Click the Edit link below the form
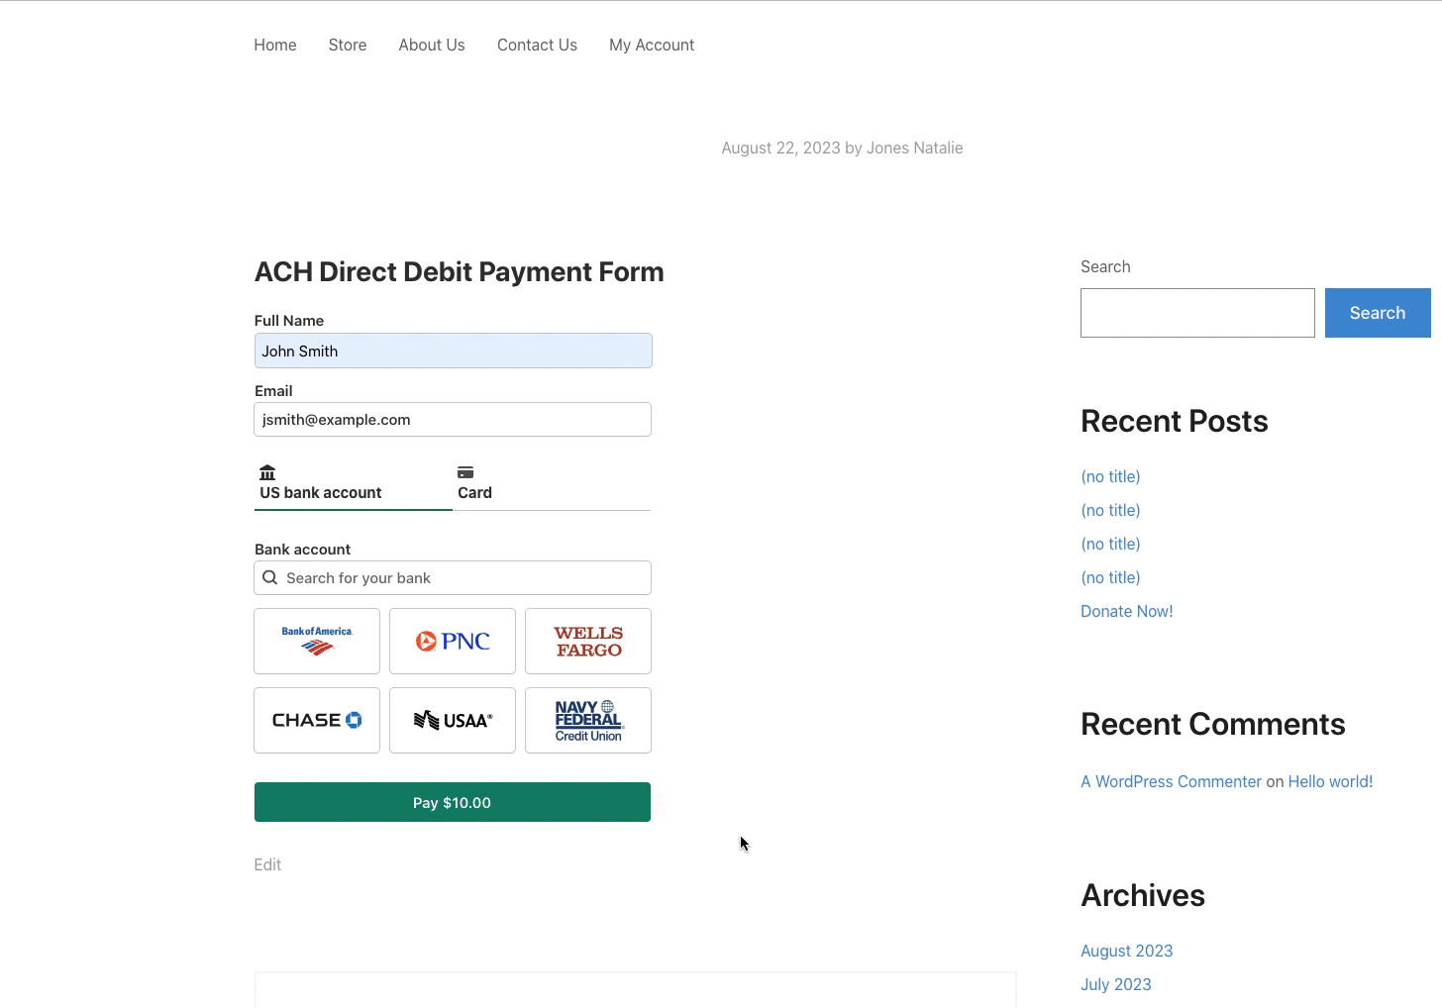Viewport: 1442px width, 1008px height. (267, 864)
